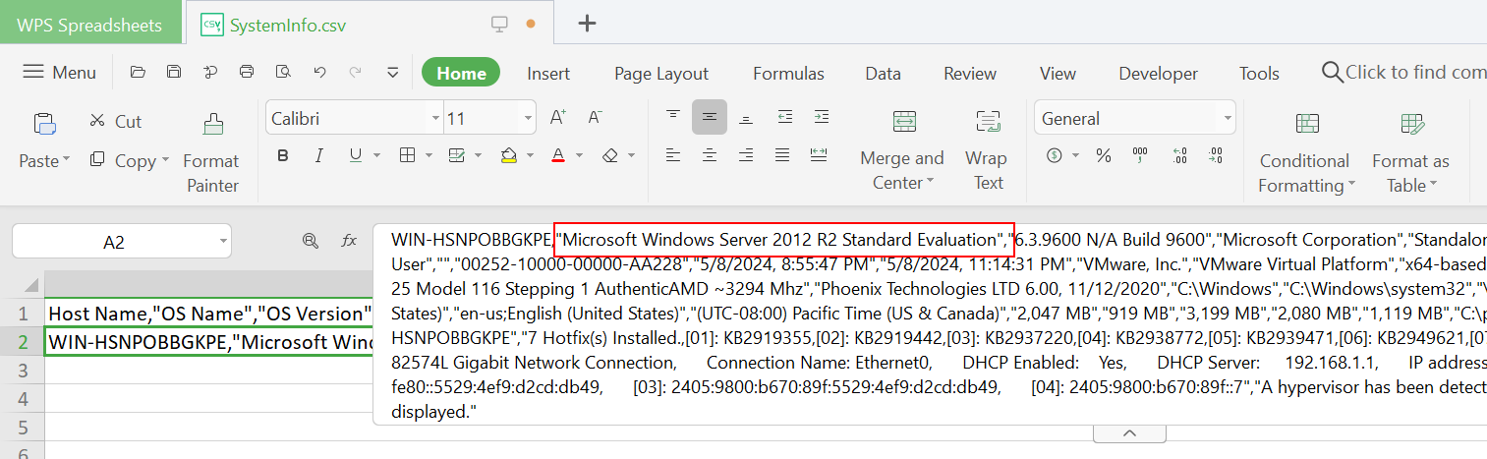Open the Developer tab

click(1158, 73)
